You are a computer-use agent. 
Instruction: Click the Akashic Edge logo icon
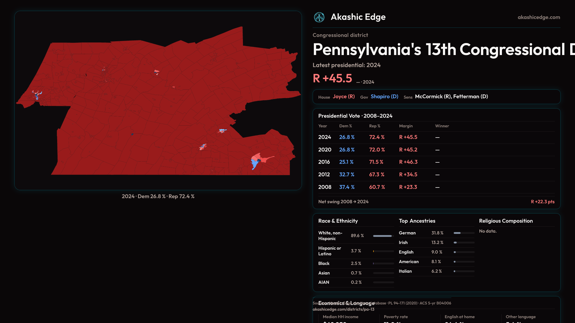319,17
